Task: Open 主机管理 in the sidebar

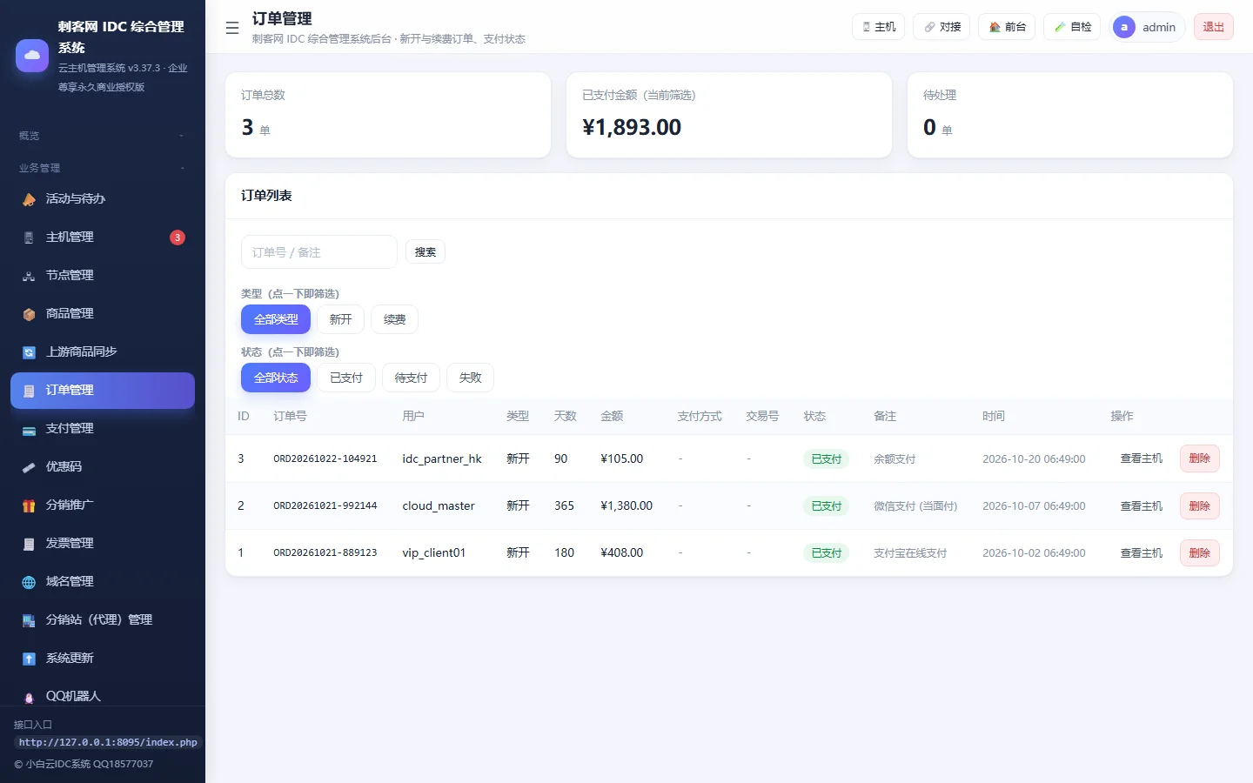Action: coord(103,238)
